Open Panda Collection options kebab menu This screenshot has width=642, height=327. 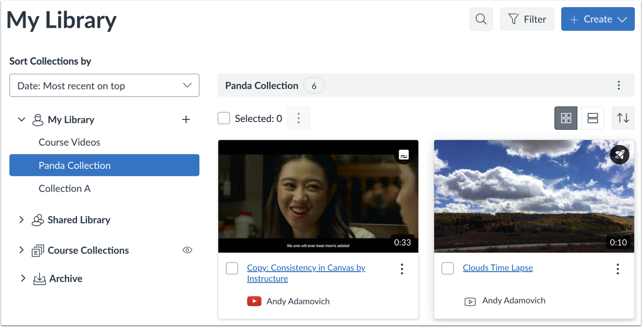pyautogui.click(x=619, y=85)
